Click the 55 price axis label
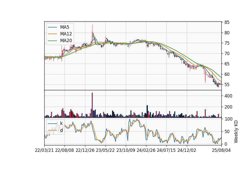The width and height of the screenshot is (246, 177). [227, 85]
